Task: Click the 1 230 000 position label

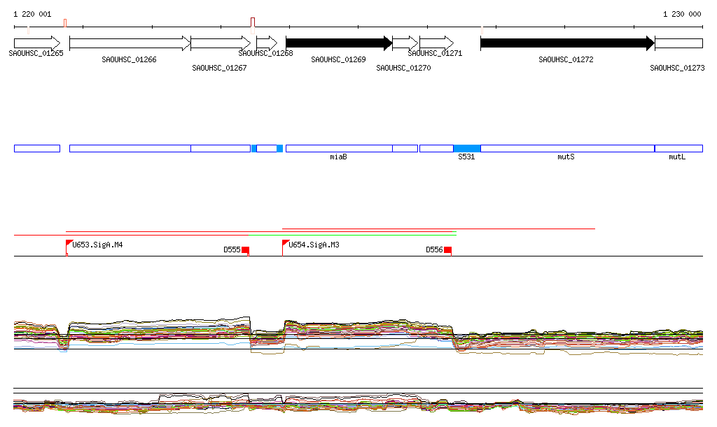Action: pos(682,14)
